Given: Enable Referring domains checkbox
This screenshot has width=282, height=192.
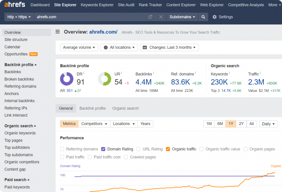Looking at the screenshot, I should point(62,149).
